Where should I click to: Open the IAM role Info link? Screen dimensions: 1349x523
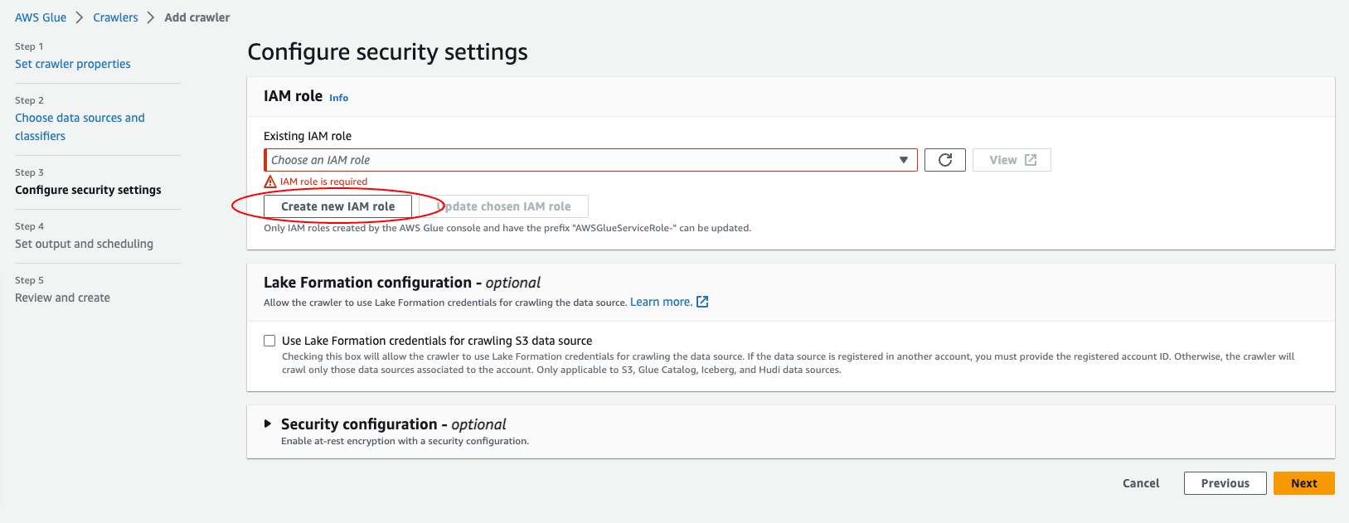pos(338,98)
